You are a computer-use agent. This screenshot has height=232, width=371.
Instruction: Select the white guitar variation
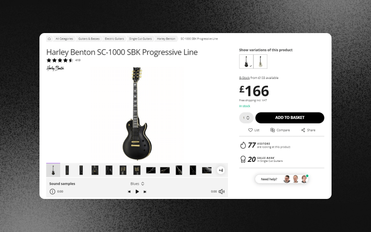coord(260,62)
